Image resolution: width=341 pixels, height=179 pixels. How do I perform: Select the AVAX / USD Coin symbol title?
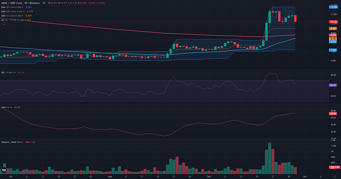pyautogui.click(x=21, y=3)
